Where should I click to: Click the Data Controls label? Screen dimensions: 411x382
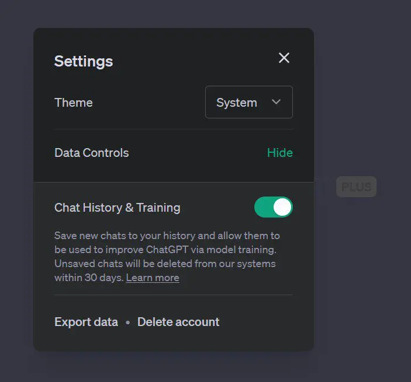(x=91, y=153)
